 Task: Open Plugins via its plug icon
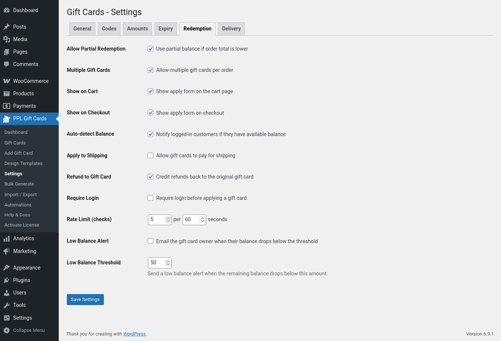click(x=7, y=280)
